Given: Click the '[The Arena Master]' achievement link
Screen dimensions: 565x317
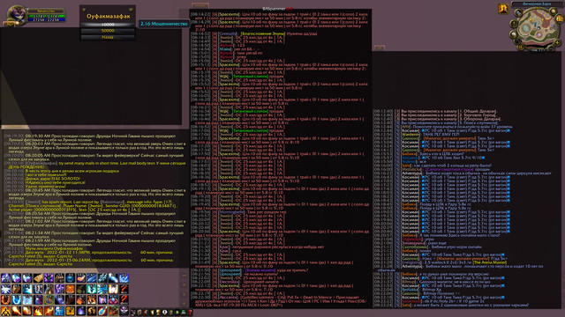Looking at the screenshot, I should pyautogui.click(x=490, y=262).
